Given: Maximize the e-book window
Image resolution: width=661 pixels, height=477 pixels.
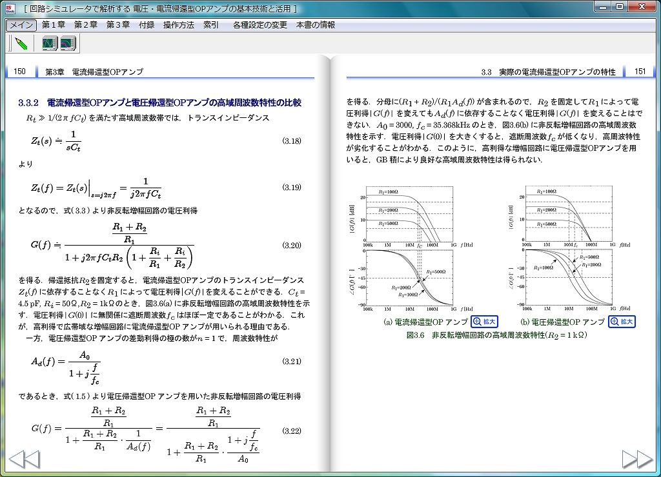Looking at the screenshot, I should coord(620,6).
